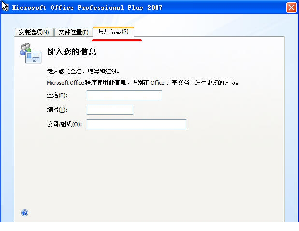Click the 缩写(T): label
299x231 pixels.
click(x=57, y=110)
